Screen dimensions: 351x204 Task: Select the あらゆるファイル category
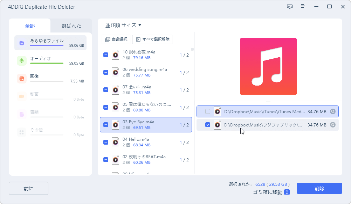click(50, 43)
